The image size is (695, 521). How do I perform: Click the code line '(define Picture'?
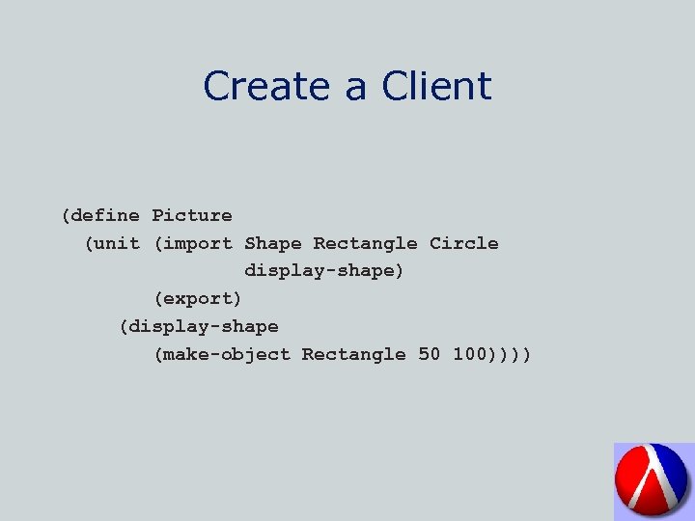click(147, 216)
